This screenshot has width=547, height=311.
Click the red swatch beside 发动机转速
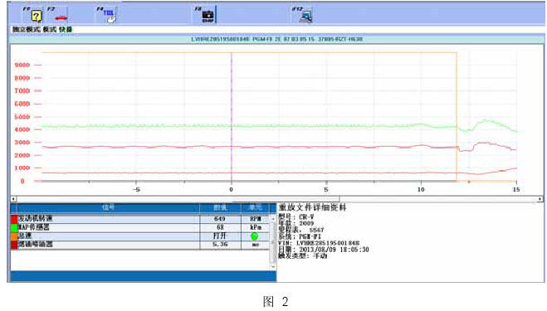click(14, 219)
